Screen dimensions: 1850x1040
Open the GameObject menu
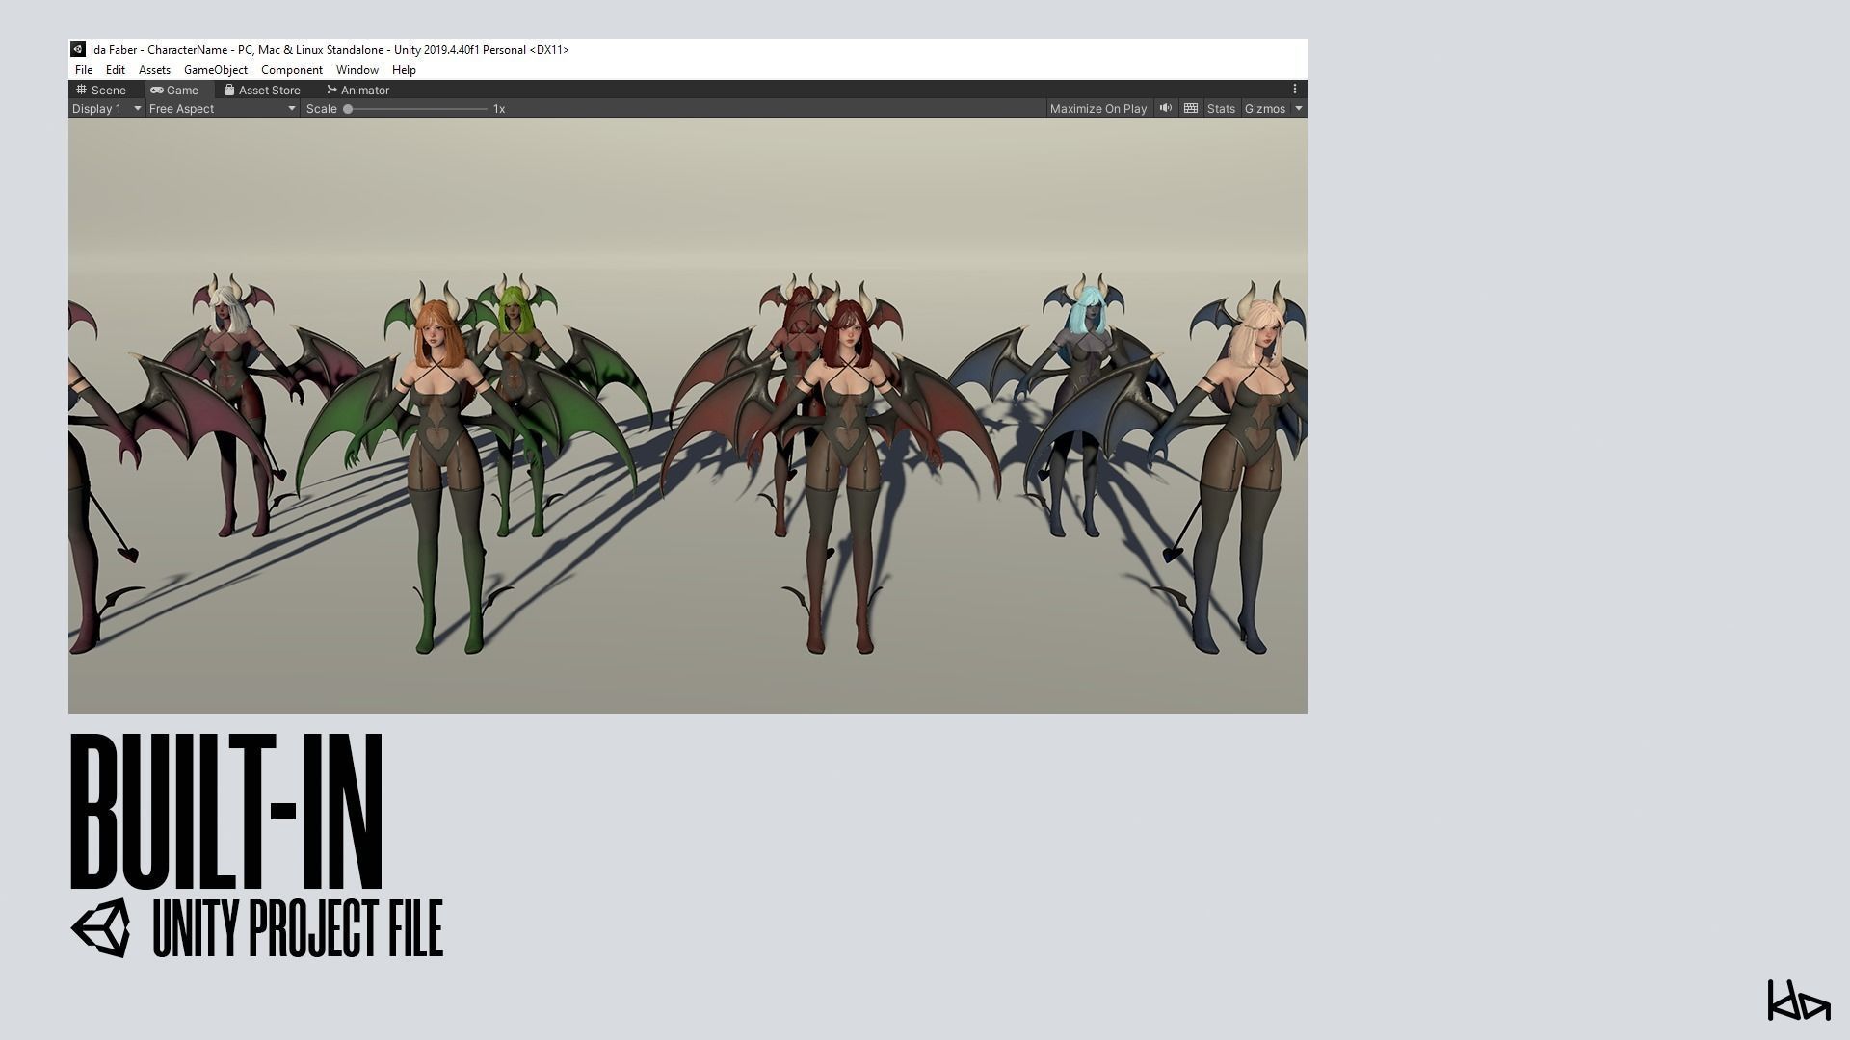tap(216, 70)
